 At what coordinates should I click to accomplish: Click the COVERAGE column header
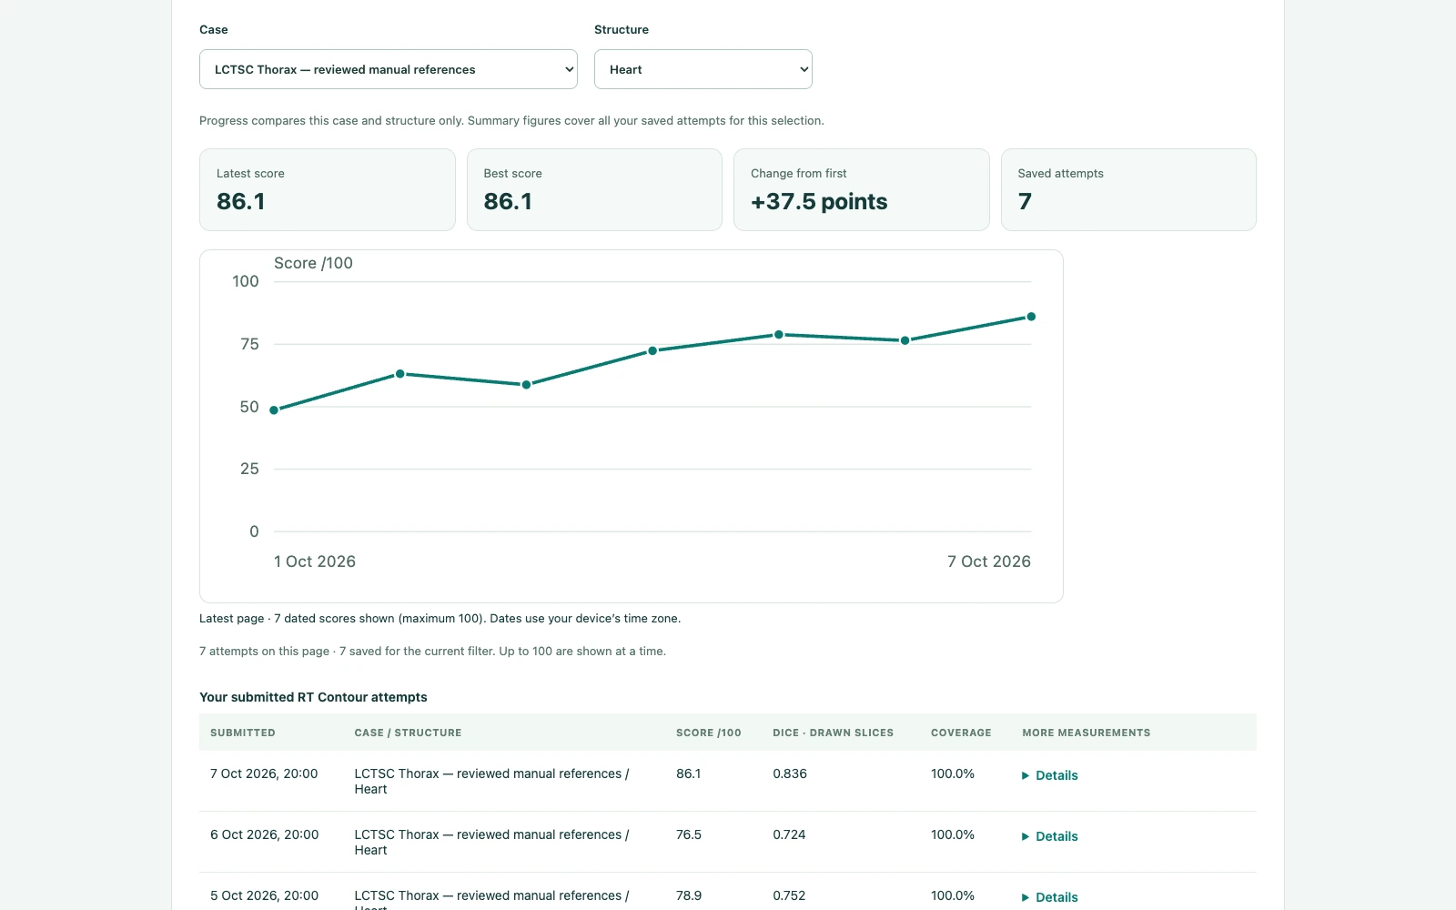point(961,733)
